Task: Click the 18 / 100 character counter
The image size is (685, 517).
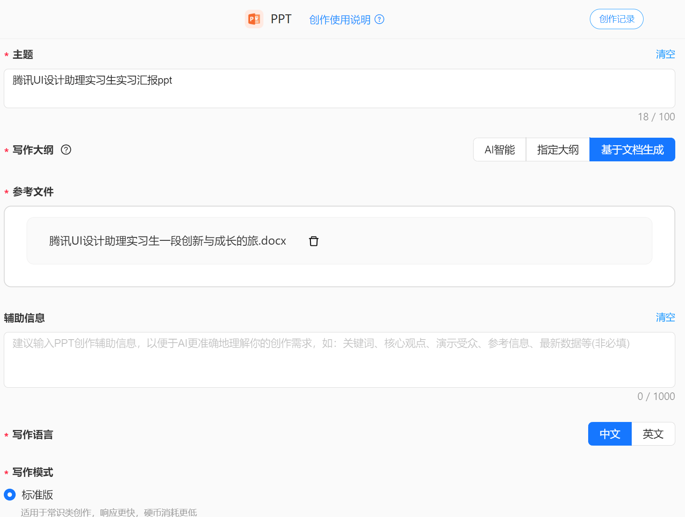Action: pyautogui.click(x=656, y=117)
